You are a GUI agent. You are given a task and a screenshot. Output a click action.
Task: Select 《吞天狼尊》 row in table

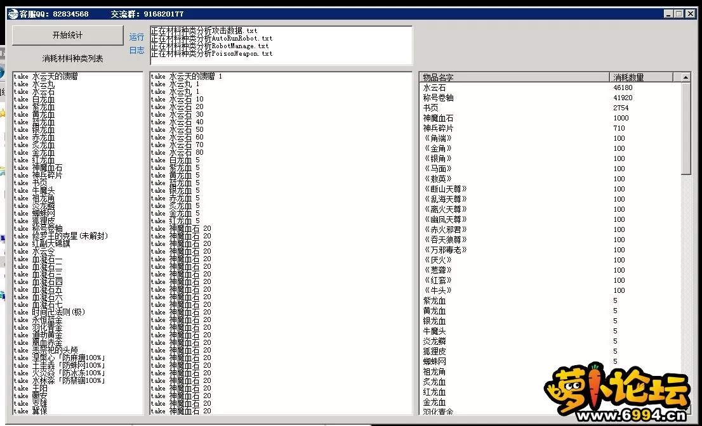(x=551, y=240)
